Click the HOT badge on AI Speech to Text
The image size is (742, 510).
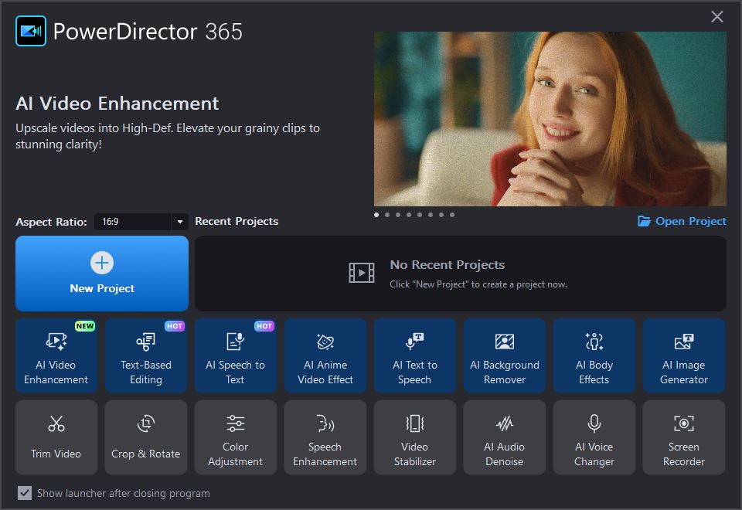pos(264,326)
